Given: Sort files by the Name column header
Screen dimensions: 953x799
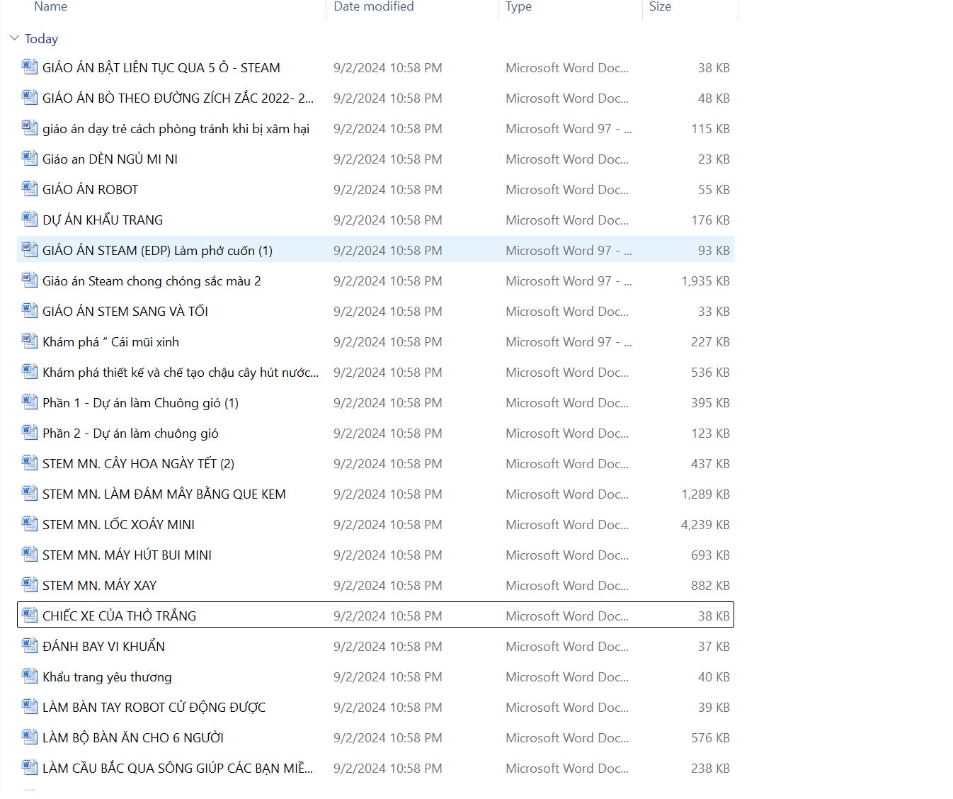Looking at the screenshot, I should click(x=51, y=6).
